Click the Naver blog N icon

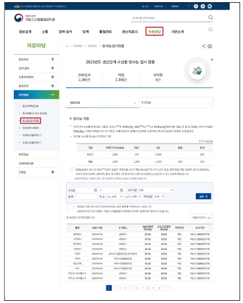click(x=210, y=7)
